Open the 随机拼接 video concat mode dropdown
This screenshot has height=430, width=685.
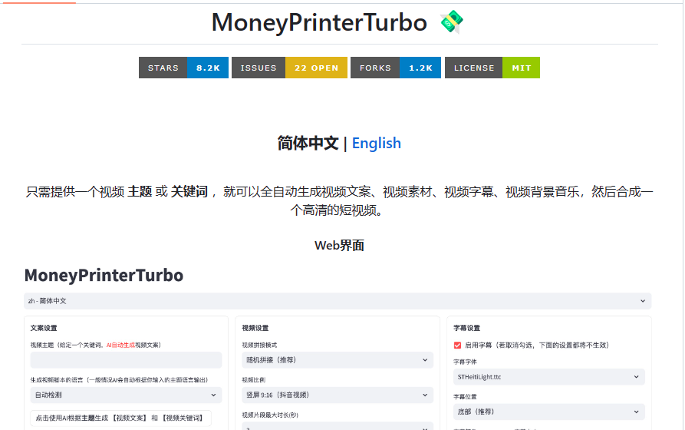[x=337, y=360]
